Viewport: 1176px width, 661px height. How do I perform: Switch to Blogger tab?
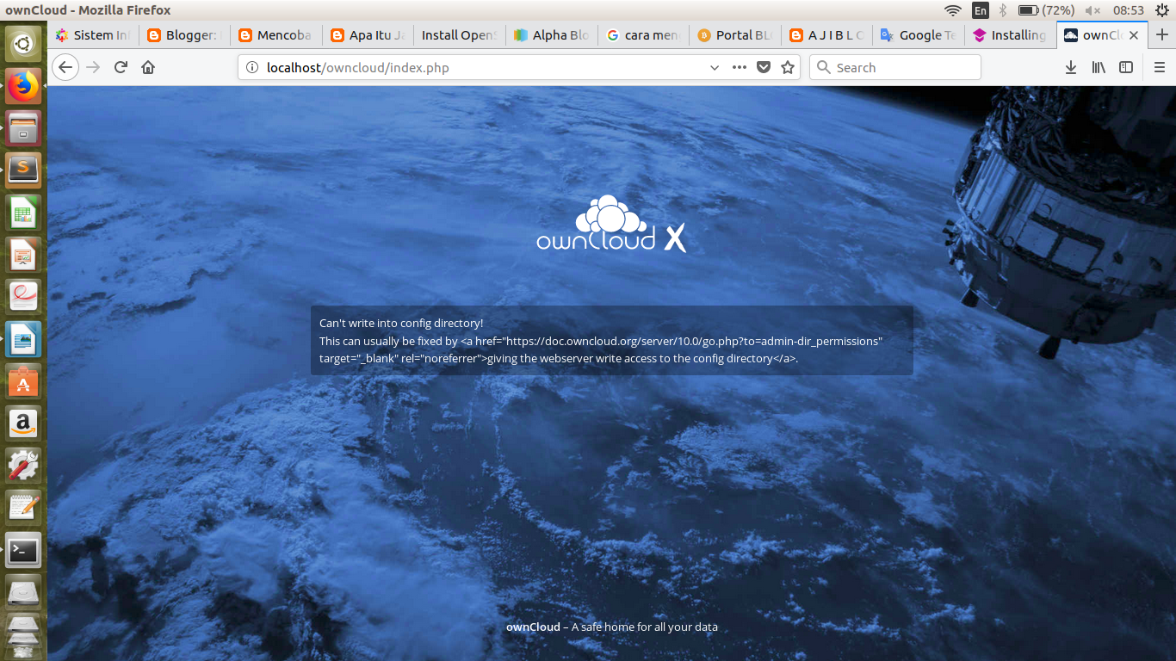click(x=185, y=35)
